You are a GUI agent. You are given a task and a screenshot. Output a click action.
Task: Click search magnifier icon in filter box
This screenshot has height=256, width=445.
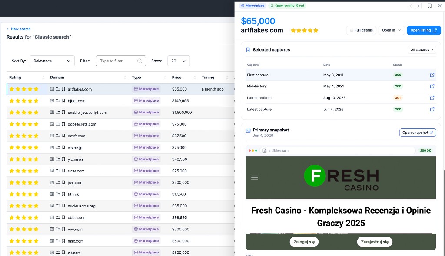[139, 61]
